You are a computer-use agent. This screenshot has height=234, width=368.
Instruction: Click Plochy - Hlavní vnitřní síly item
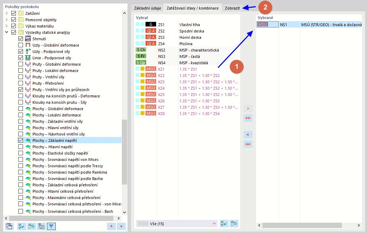pyautogui.click(x=55, y=127)
